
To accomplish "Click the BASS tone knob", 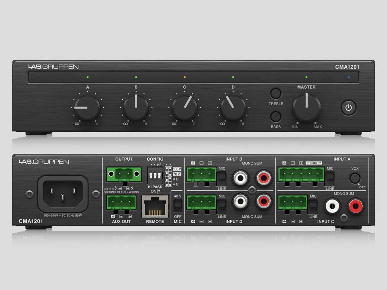I will click(276, 117).
